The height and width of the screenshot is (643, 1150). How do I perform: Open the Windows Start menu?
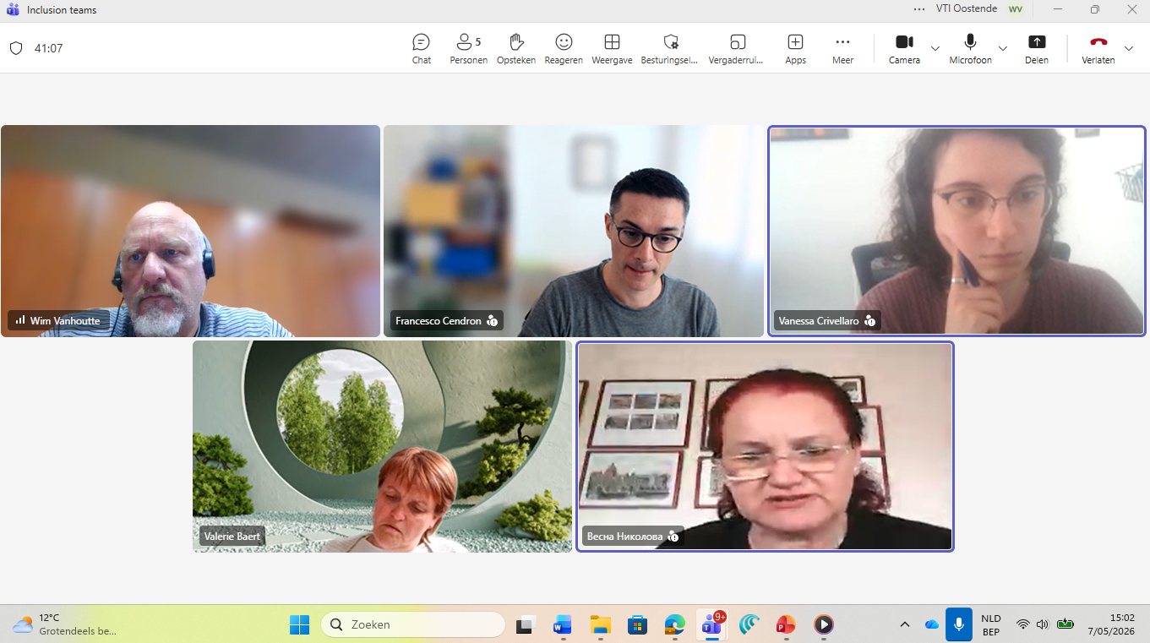(x=300, y=624)
